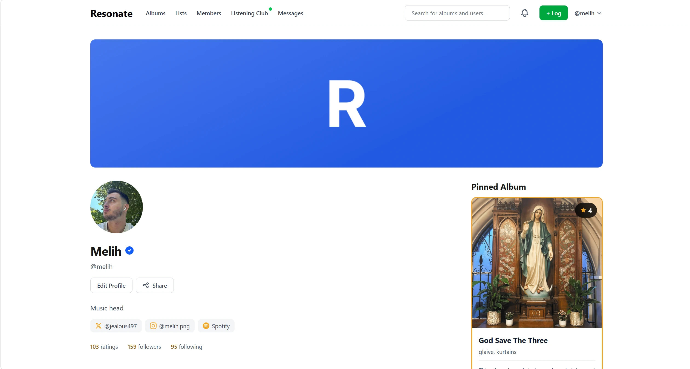The width and height of the screenshot is (690, 369).
Task: Click the verified badge beside Melih
Action: [129, 251]
